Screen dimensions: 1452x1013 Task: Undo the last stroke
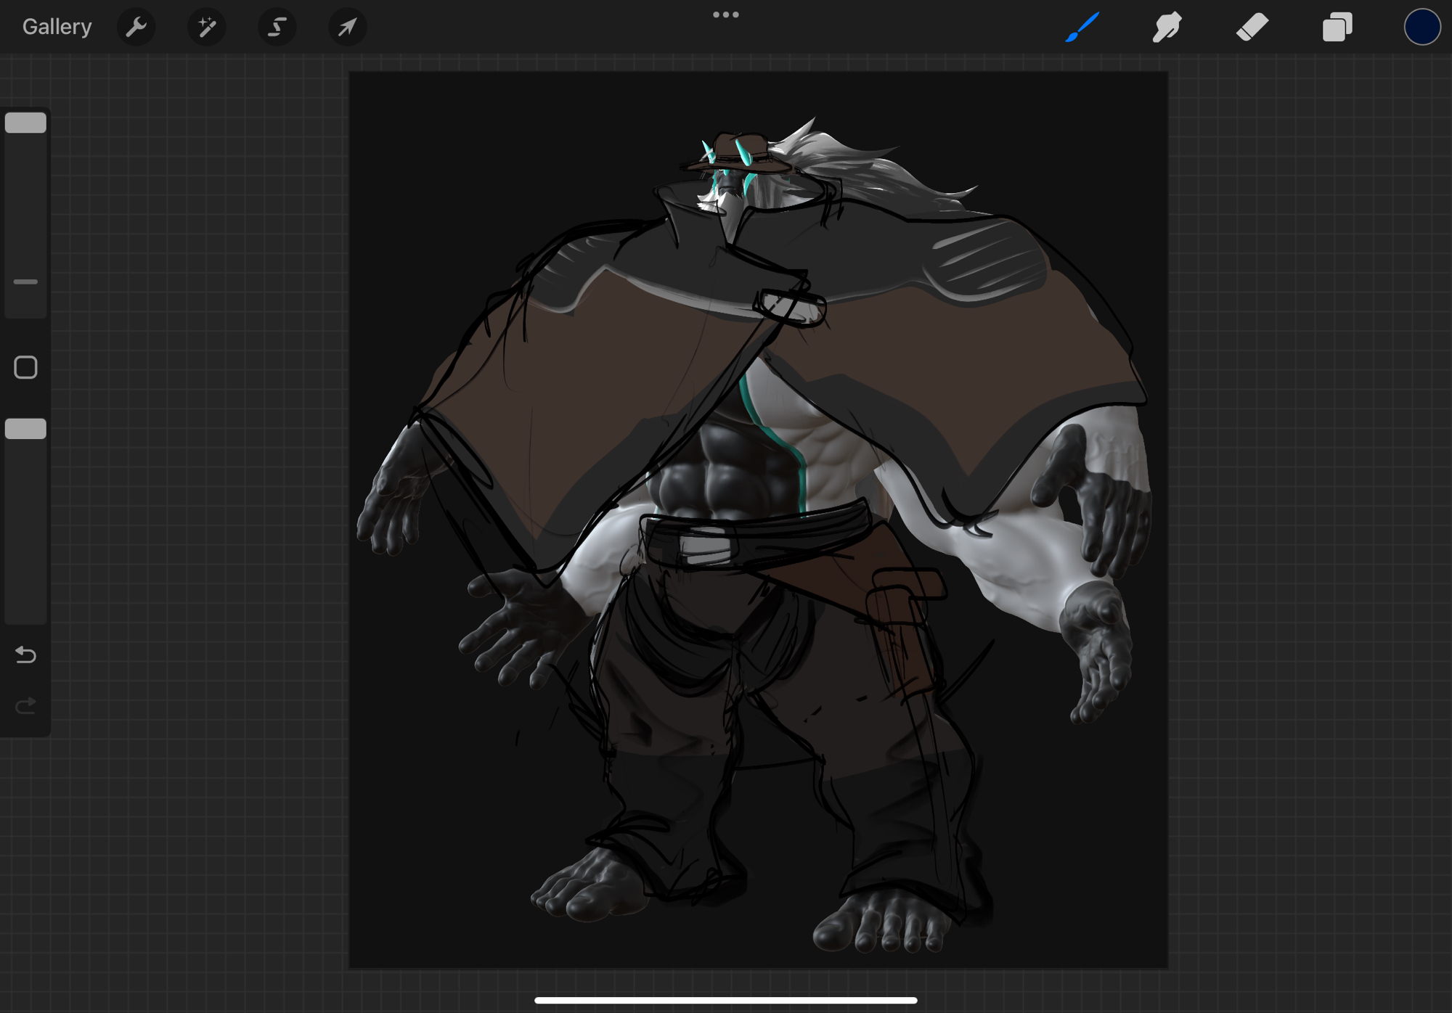tap(25, 655)
